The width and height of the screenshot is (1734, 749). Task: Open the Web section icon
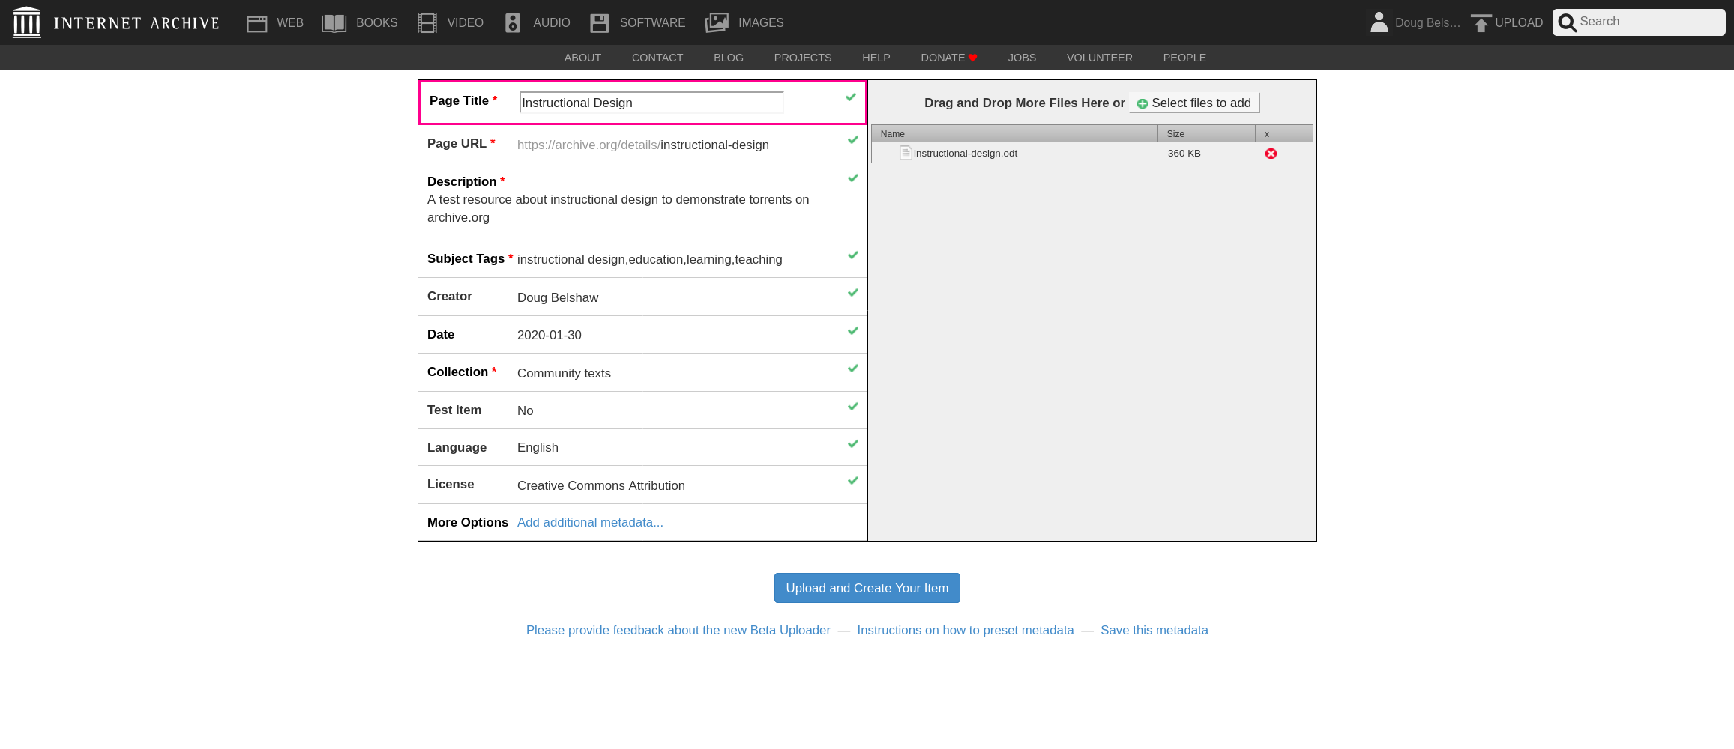[x=257, y=23]
